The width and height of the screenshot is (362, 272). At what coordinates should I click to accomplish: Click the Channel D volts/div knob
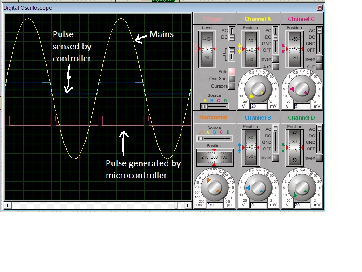point(302,188)
